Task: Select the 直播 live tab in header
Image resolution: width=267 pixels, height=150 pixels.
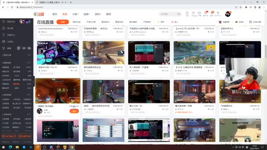Action: tap(65, 14)
